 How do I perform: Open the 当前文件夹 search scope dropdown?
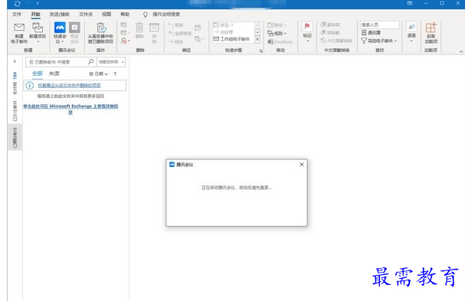point(111,62)
